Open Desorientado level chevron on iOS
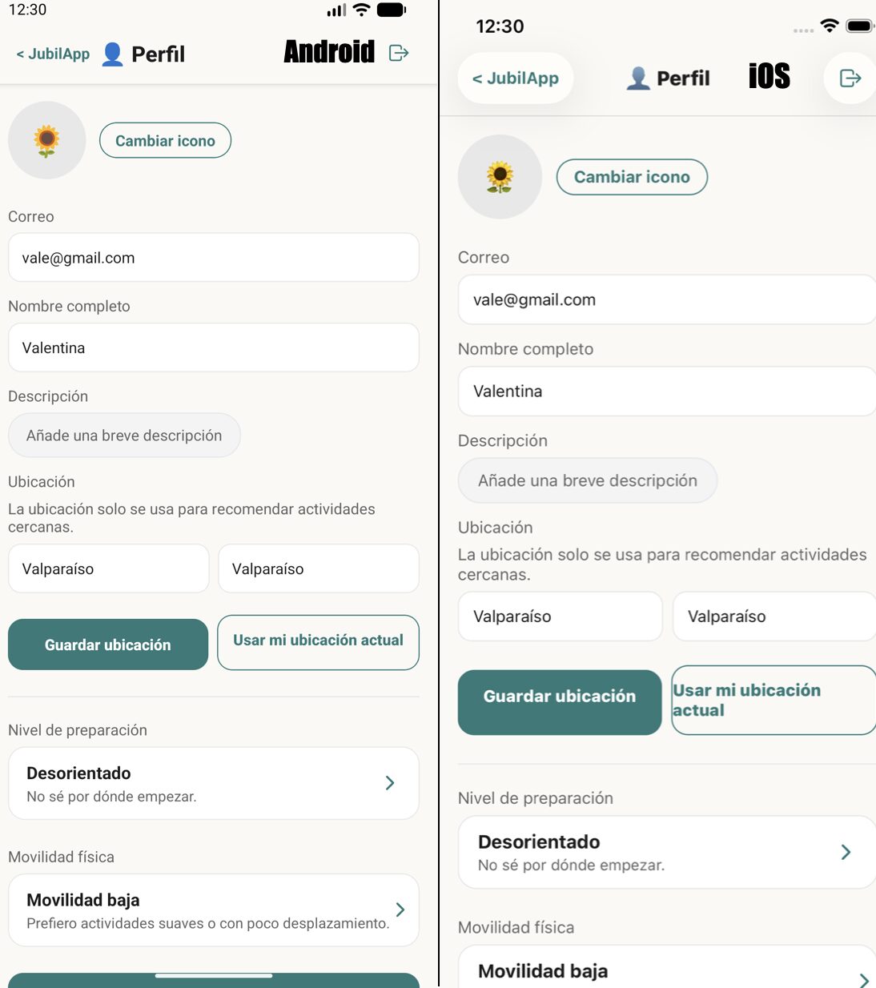The width and height of the screenshot is (876, 988). [846, 851]
